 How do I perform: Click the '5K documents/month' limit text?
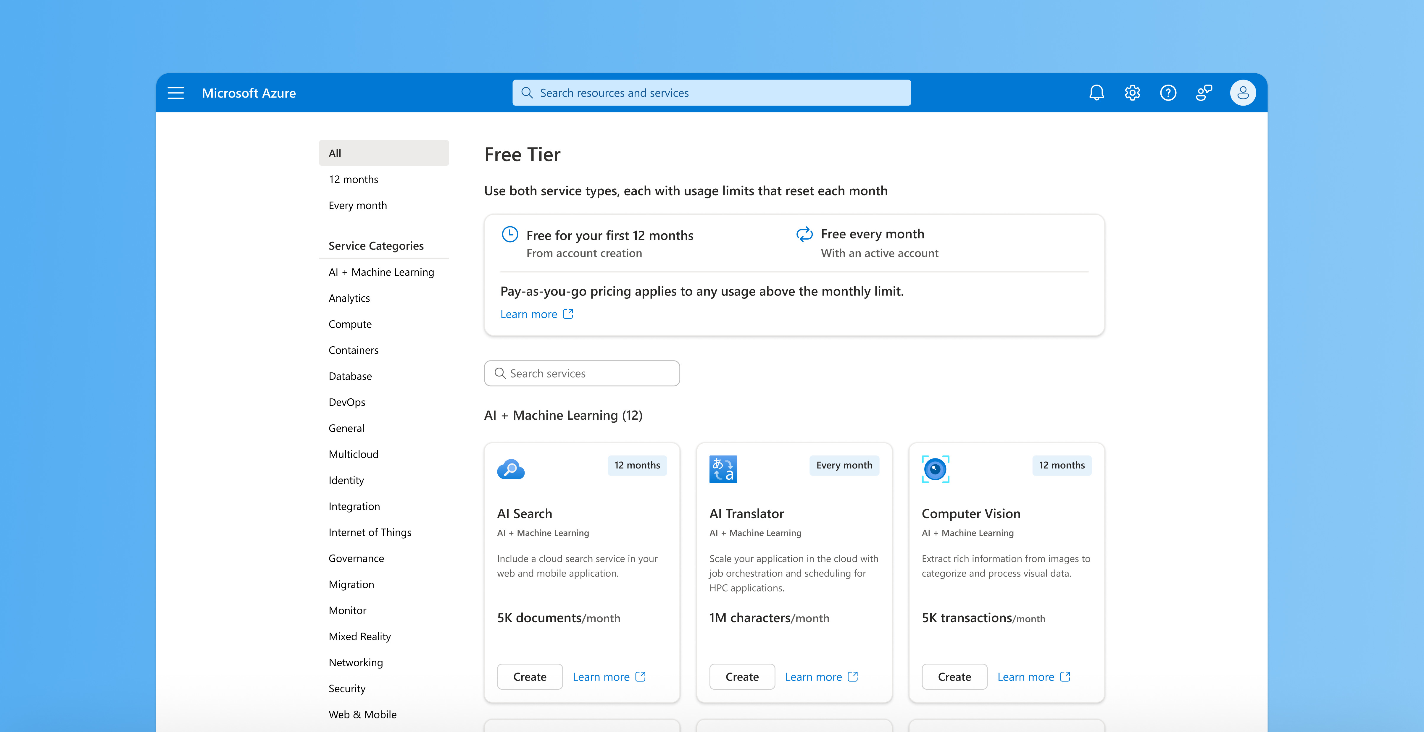tap(558, 618)
